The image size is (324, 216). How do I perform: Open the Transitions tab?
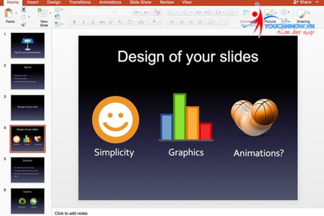80,2
